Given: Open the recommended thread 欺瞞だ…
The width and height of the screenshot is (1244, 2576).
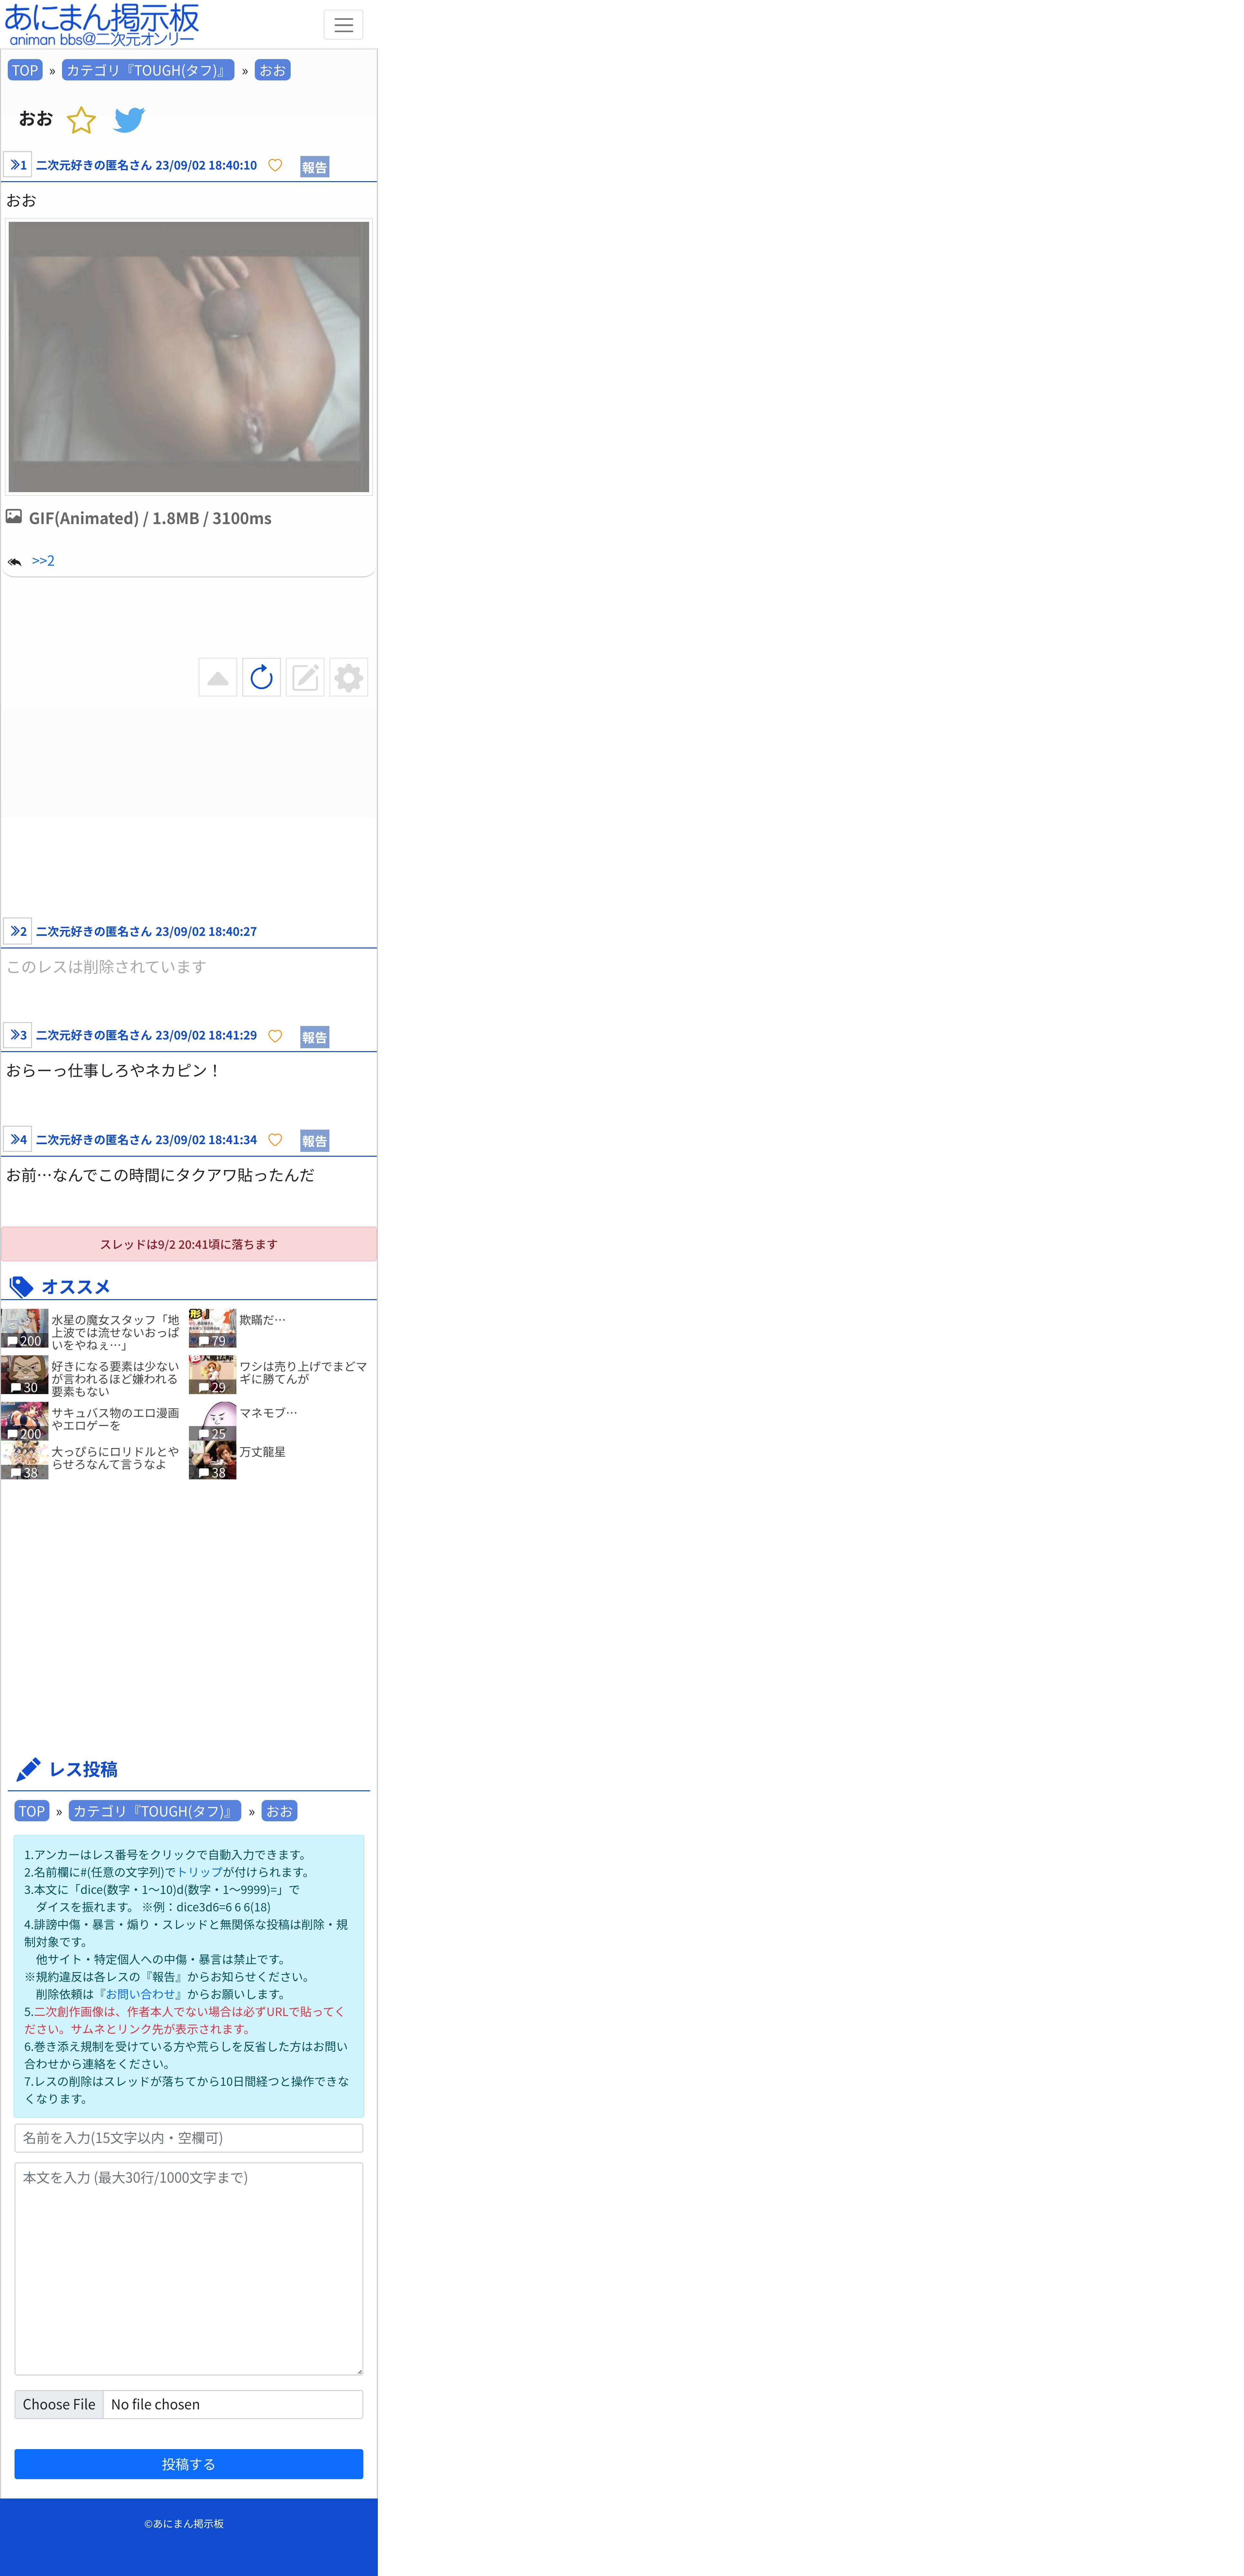Looking at the screenshot, I should (262, 1320).
